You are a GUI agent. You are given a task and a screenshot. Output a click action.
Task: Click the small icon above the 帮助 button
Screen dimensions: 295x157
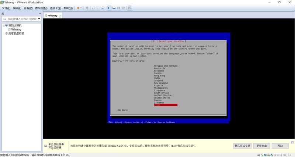[x=292, y=142]
